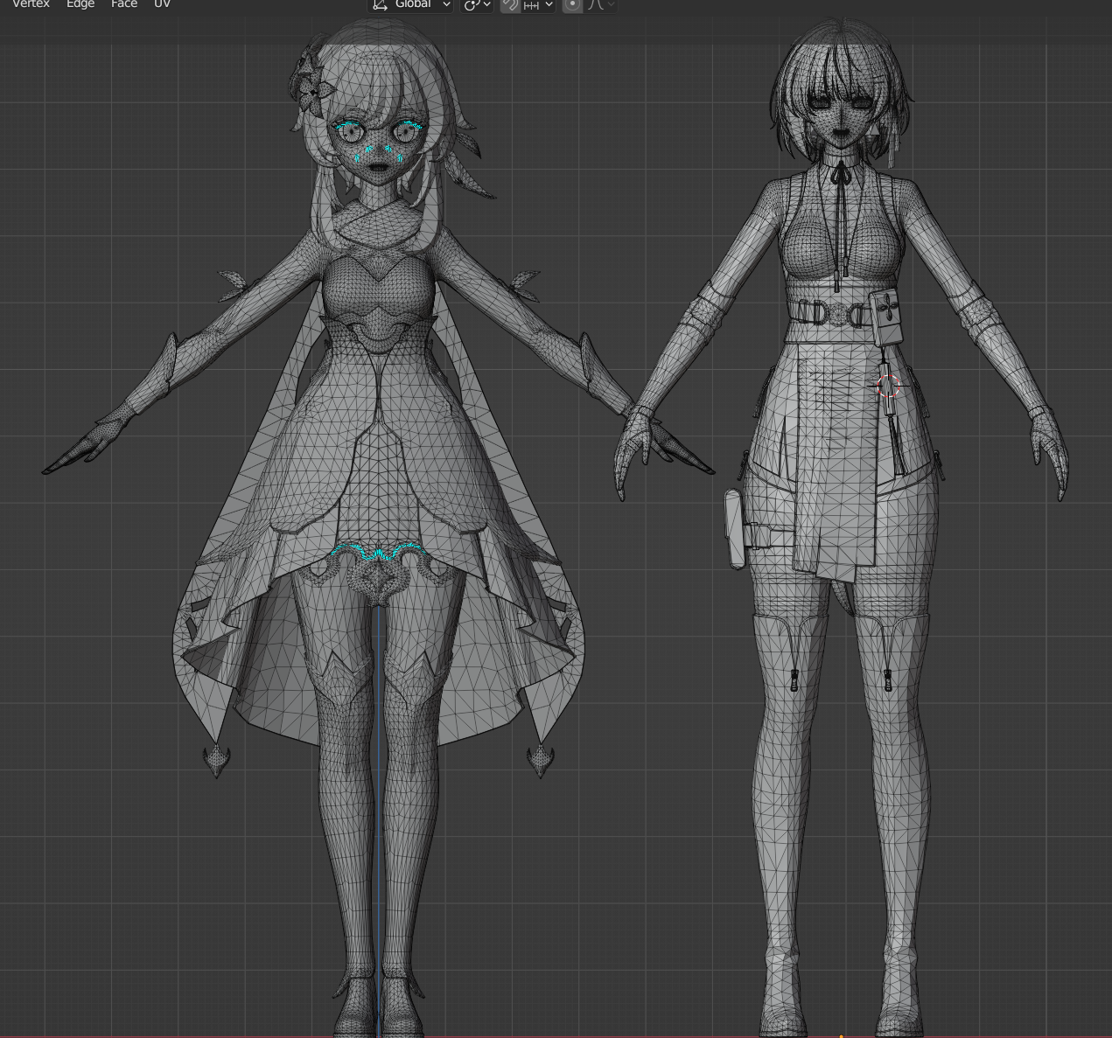Open the proportional editing falloff dropdown

(601, 4)
